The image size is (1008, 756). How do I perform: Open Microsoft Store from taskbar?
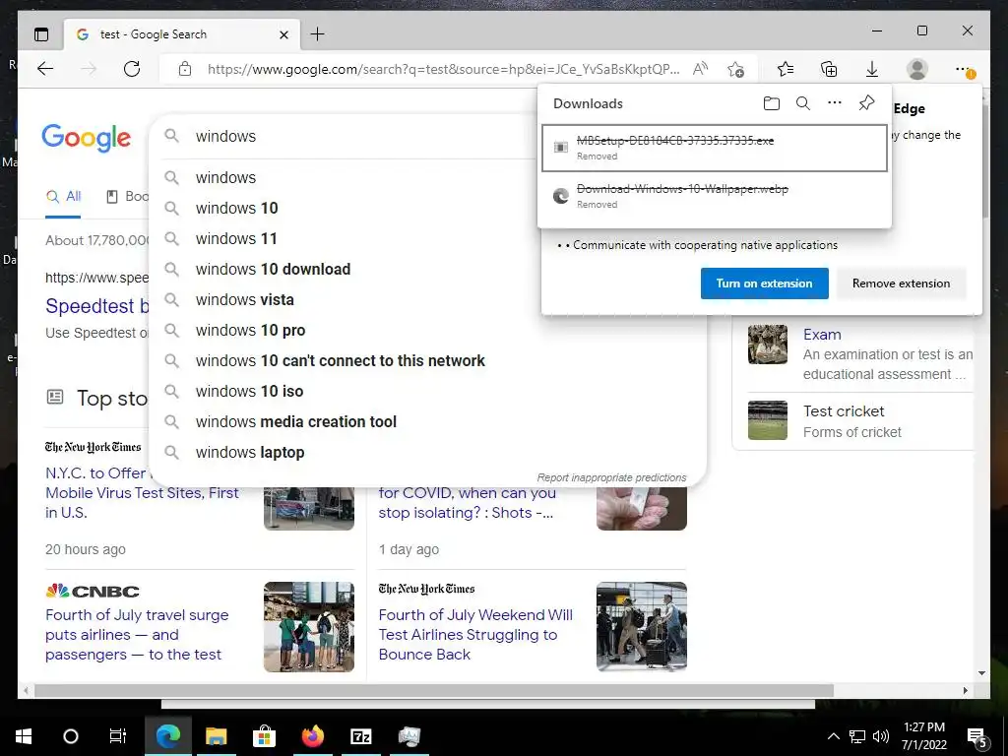click(264, 736)
